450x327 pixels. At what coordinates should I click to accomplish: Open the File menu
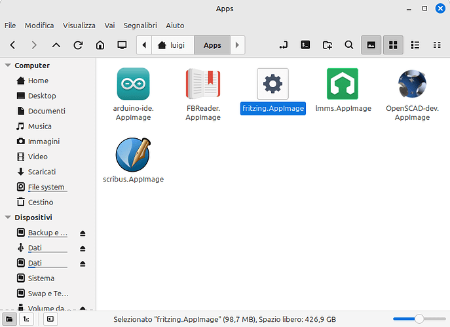tap(10, 26)
